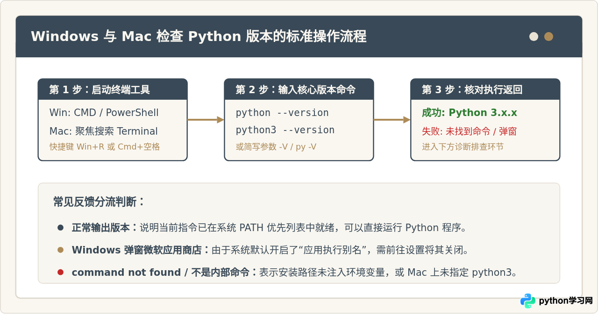
Task: Click the title "Windows 与 Mac 检查 Python 版本的标准操作流程"
Action: point(199,36)
